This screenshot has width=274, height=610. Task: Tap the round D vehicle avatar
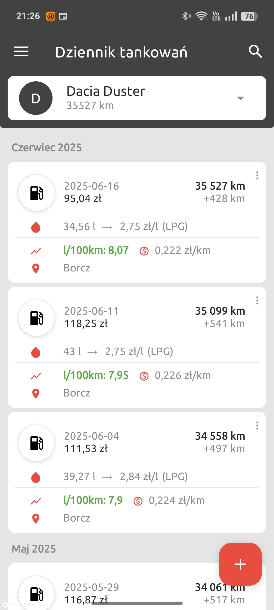pos(36,98)
